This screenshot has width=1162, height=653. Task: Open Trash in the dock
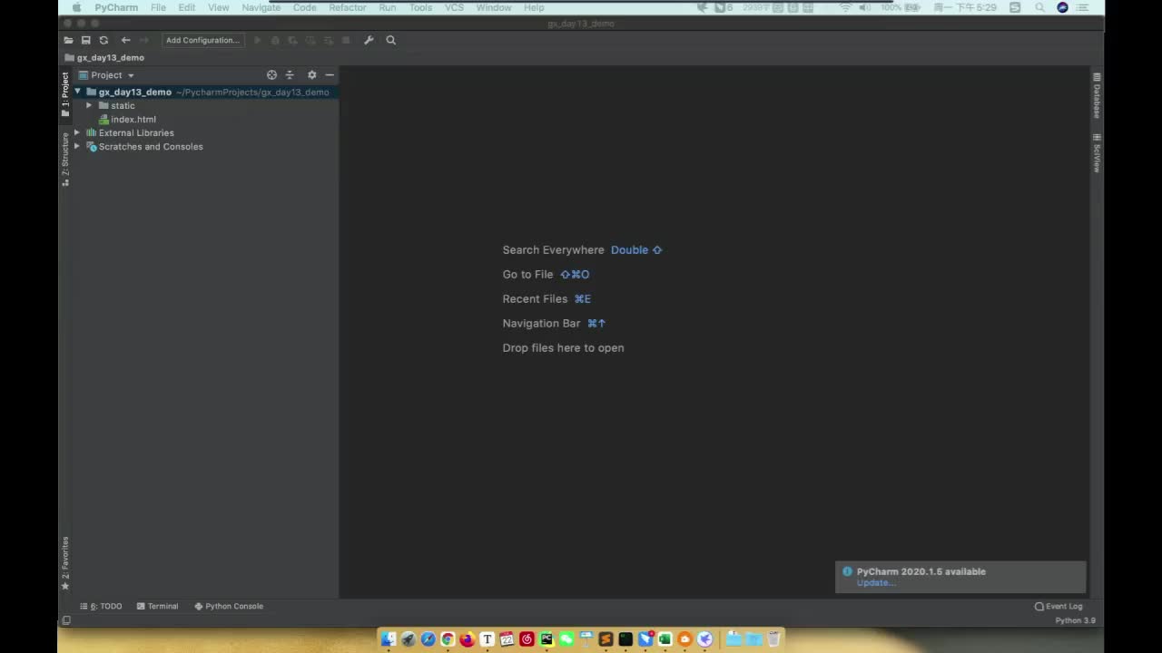tap(774, 639)
